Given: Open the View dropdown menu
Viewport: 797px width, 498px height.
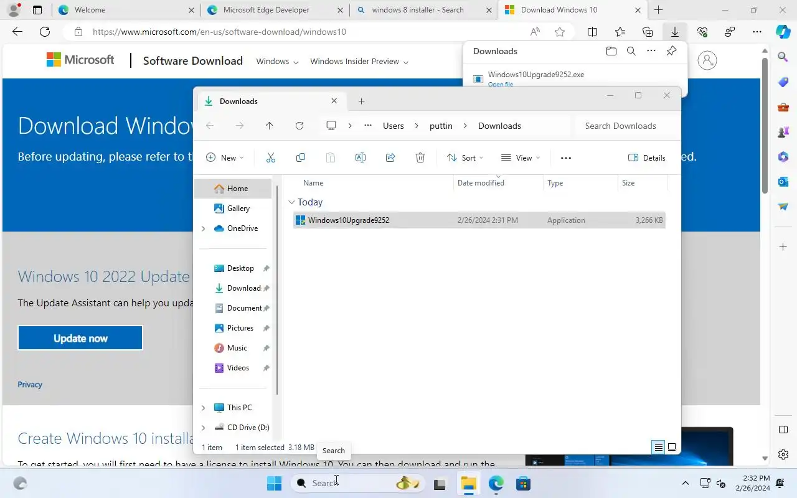Looking at the screenshot, I should click(521, 158).
